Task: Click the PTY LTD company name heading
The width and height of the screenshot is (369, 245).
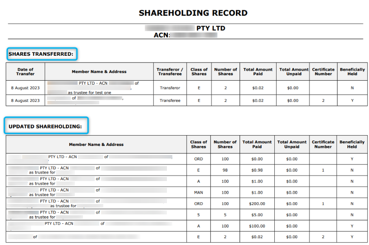Action: (x=211, y=28)
